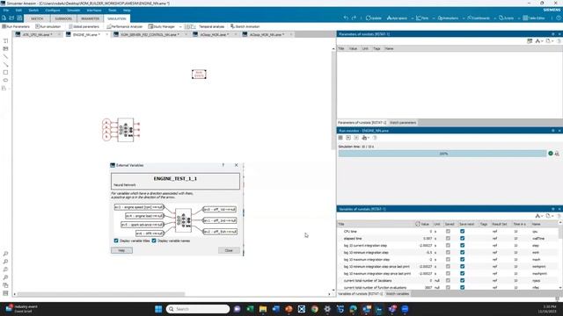Open the Performance Analyzer
Viewport: 563px width, 316px height.
(x=125, y=26)
